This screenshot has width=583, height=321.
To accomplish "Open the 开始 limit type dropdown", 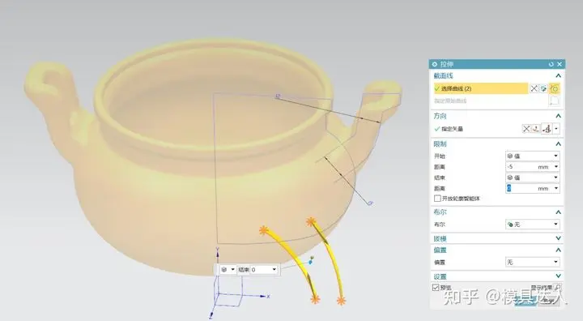I will tap(533, 156).
